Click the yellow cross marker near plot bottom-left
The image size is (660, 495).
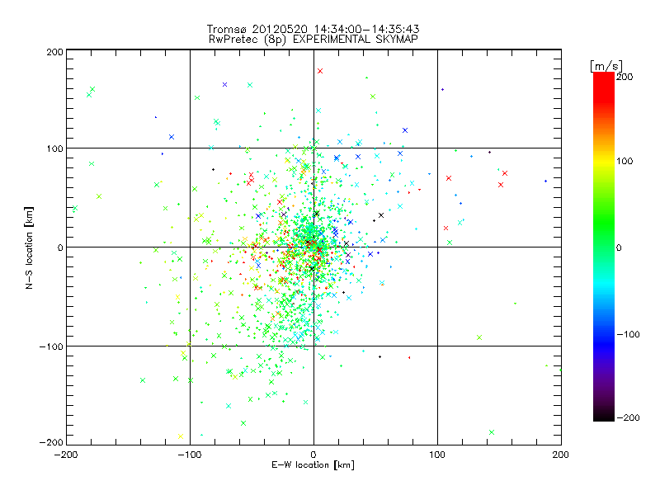point(181,436)
